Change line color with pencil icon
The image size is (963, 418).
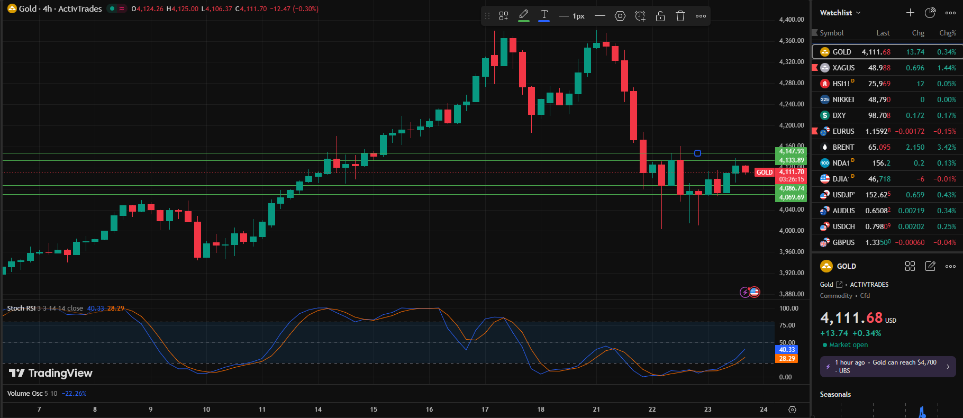523,15
